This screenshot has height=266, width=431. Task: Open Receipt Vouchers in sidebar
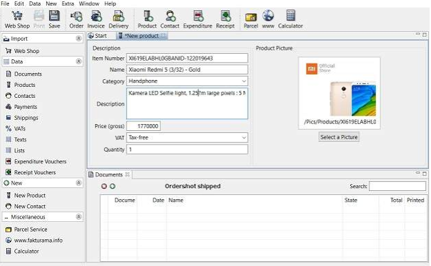(x=31, y=172)
